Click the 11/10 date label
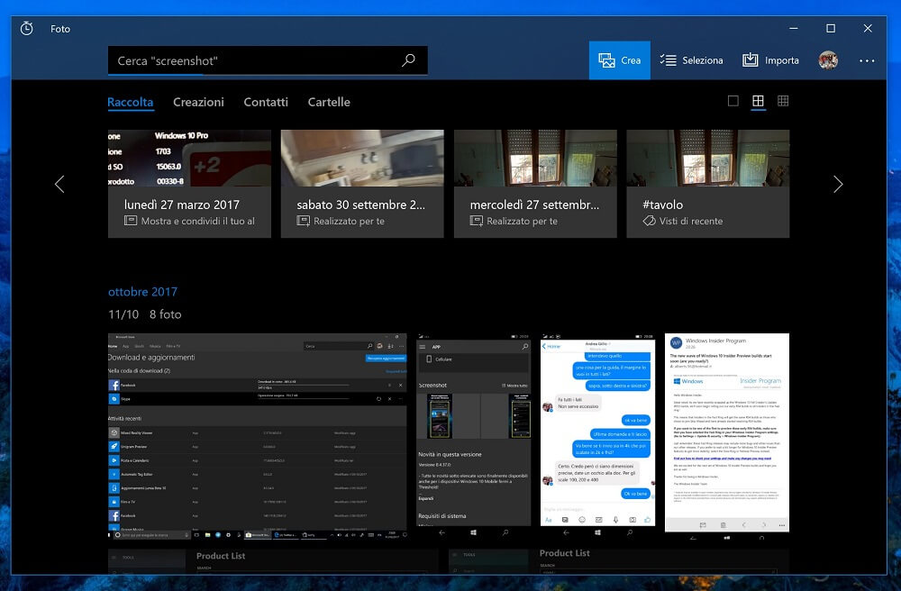This screenshot has height=591, width=901. 123,314
